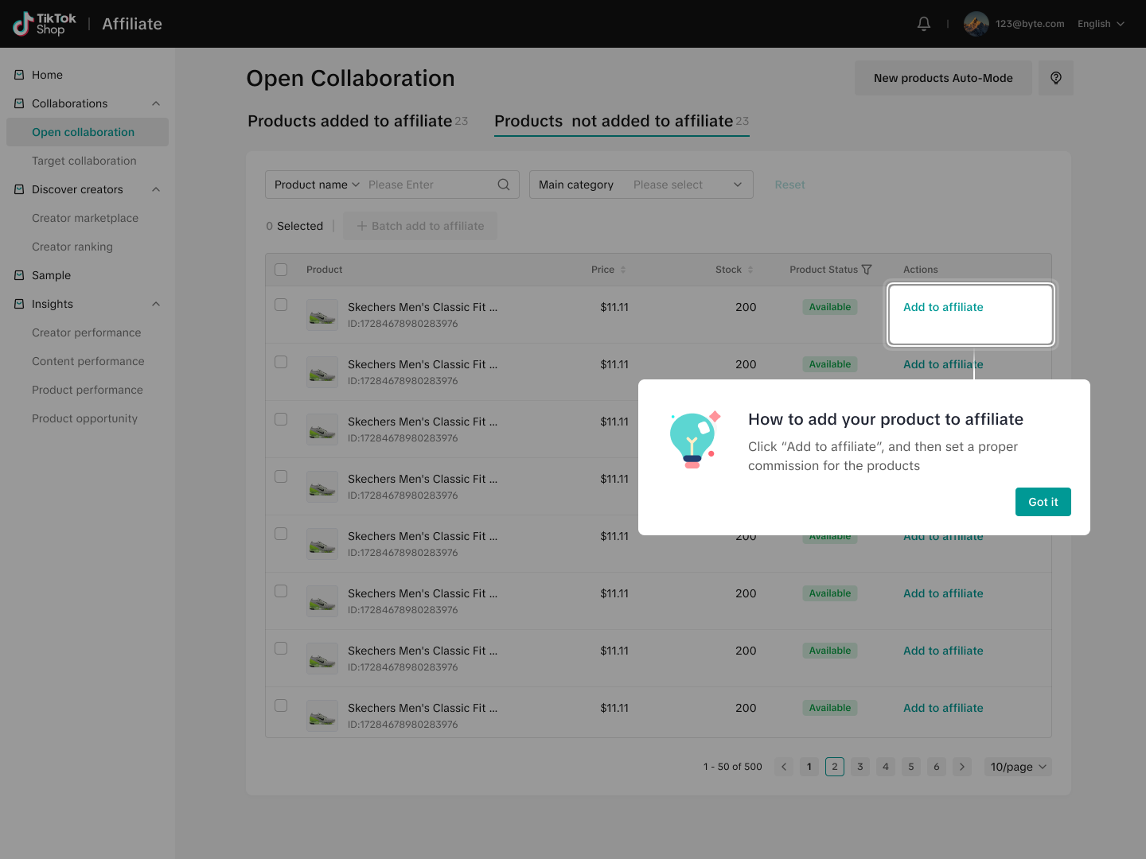Click Add to affiliate in the last row
Image resolution: width=1146 pixels, height=859 pixels.
coord(943,708)
